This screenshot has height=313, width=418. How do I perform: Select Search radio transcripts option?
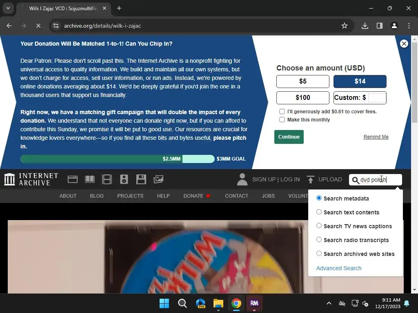(319, 240)
